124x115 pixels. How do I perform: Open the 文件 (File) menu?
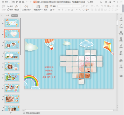coord(6,2)
